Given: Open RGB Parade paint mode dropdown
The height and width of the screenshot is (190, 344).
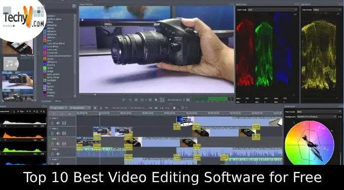Looking at the screenshot, I should click(272, 10).
